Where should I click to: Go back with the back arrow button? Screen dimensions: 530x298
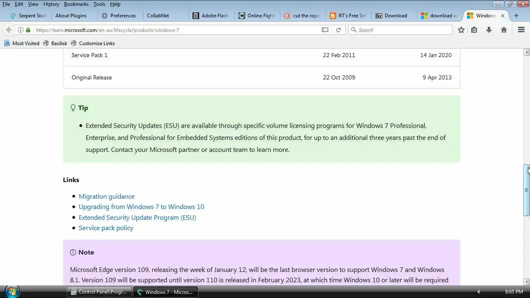[x=9, y=30]
